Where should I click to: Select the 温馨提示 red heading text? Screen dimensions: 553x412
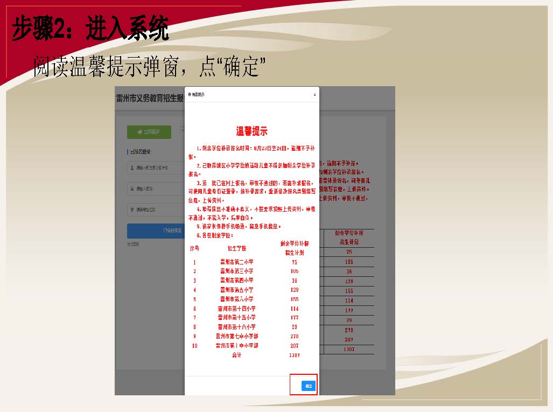[251, 131]
